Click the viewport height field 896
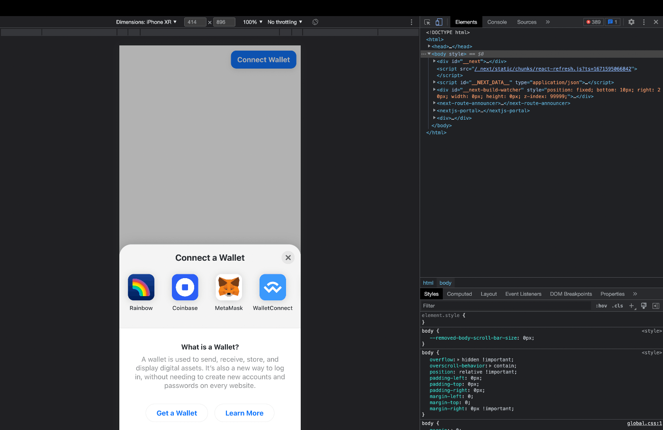Screen dimensions: 663x430 224,22
